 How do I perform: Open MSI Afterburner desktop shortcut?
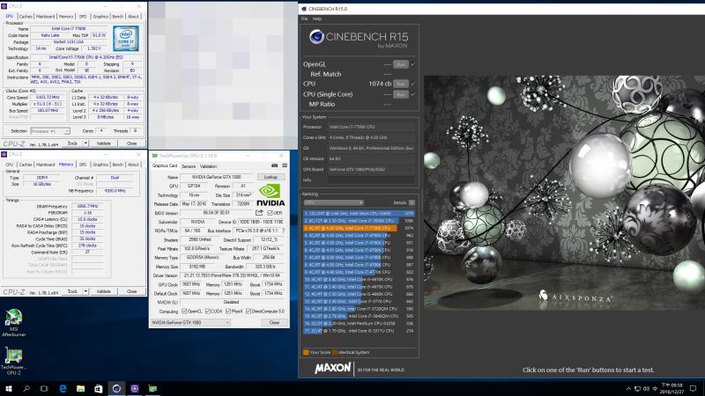pyautogui.click(x=13, y=322)
